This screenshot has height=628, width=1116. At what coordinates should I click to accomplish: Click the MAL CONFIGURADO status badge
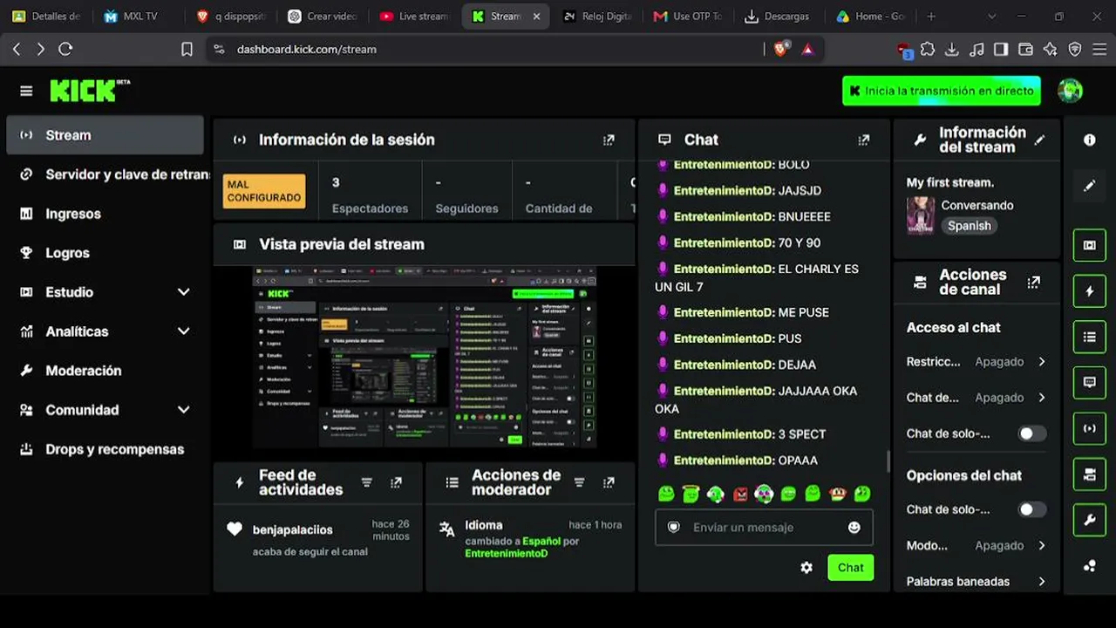264,191
